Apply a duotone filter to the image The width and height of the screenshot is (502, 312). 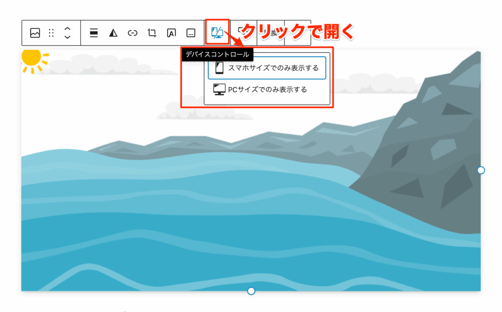tap(113, 33)
